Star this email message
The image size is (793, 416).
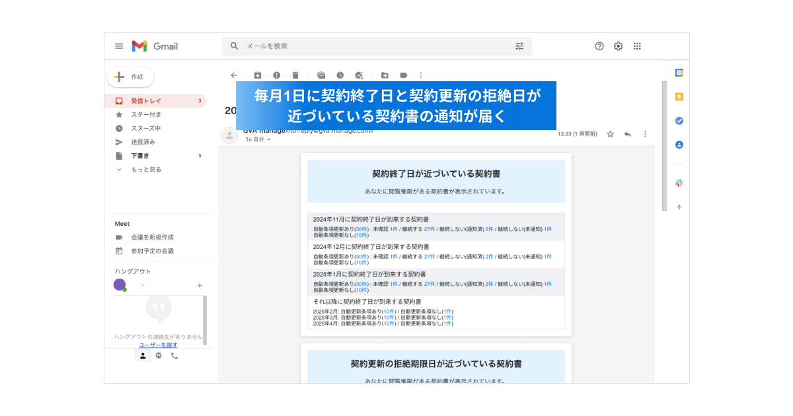(611, 134)
